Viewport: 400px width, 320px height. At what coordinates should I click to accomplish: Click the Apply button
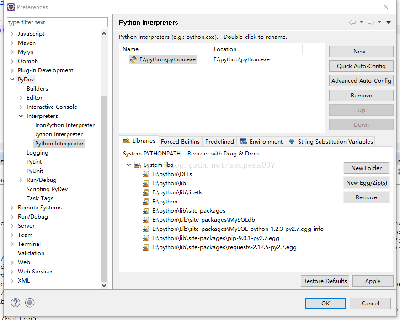click(x=373, y=281)
